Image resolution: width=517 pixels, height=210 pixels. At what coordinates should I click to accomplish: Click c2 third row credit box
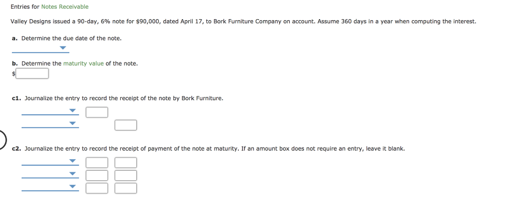[126, 188]
